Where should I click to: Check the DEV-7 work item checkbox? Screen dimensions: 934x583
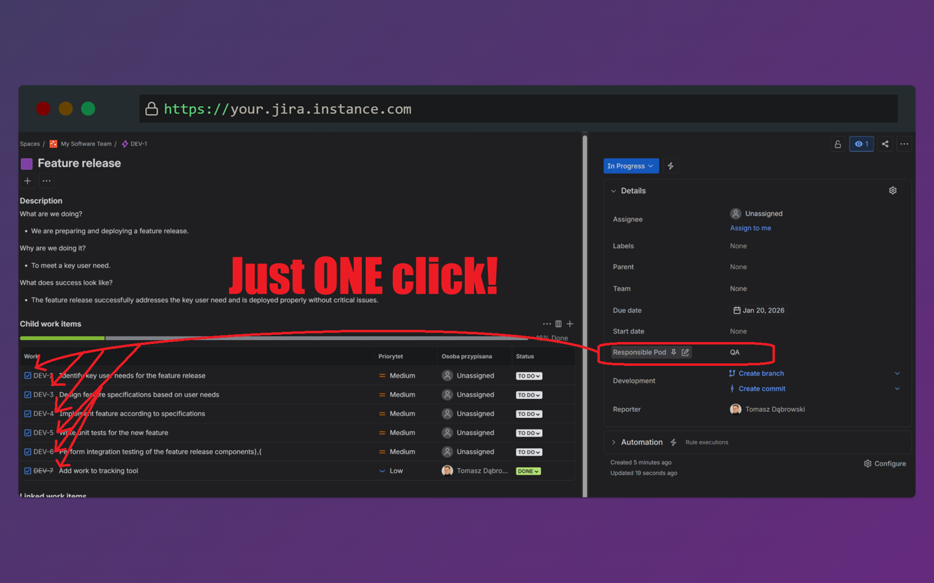[27, 471]
